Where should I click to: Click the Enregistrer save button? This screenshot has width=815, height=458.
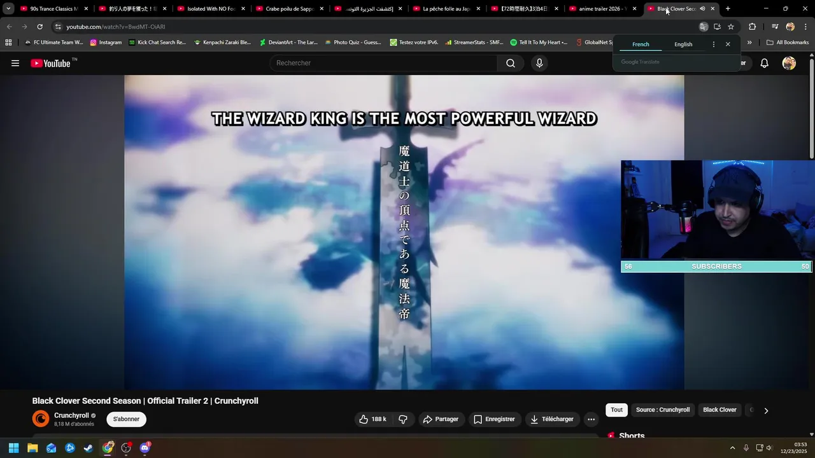[495, 419]
